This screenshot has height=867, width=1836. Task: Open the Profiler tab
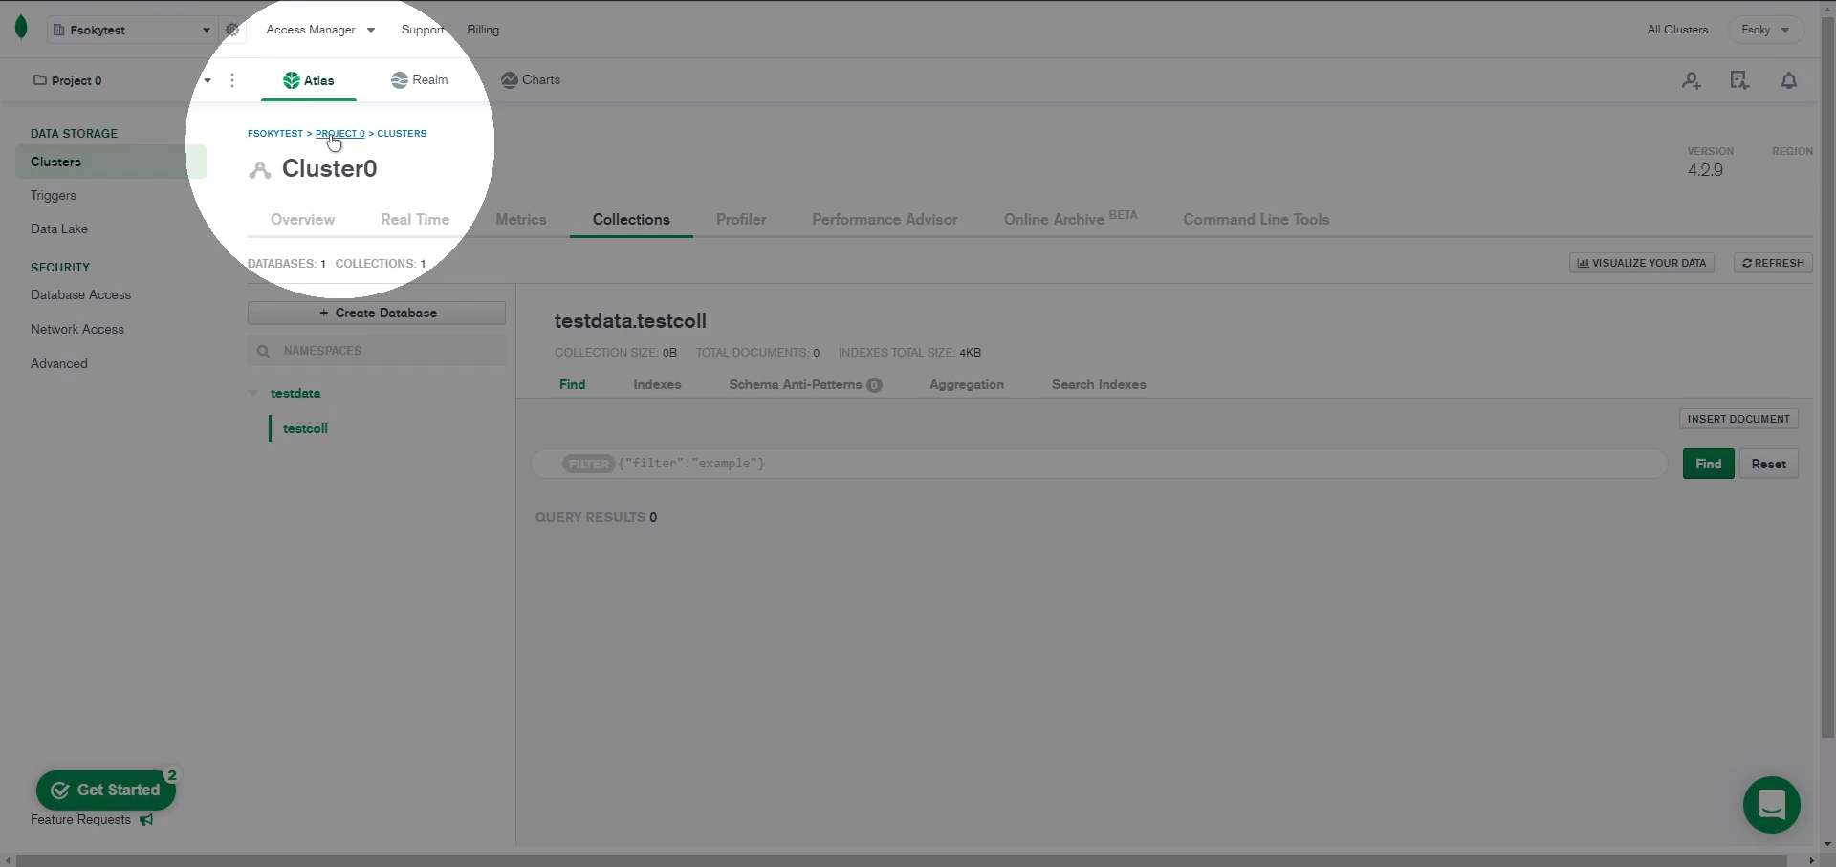(741, 219)
